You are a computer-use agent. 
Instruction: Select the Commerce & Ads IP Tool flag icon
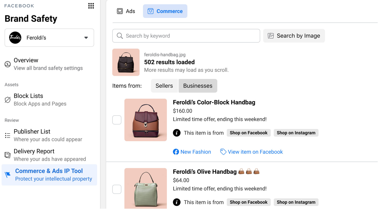click(x=7, y=174)
